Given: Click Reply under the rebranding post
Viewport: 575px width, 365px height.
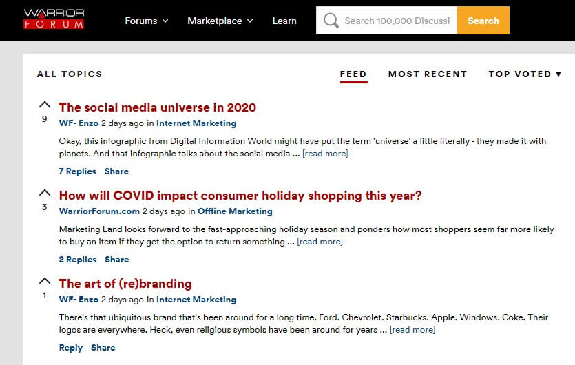Looking at the screenshot, I should point(71,348).
